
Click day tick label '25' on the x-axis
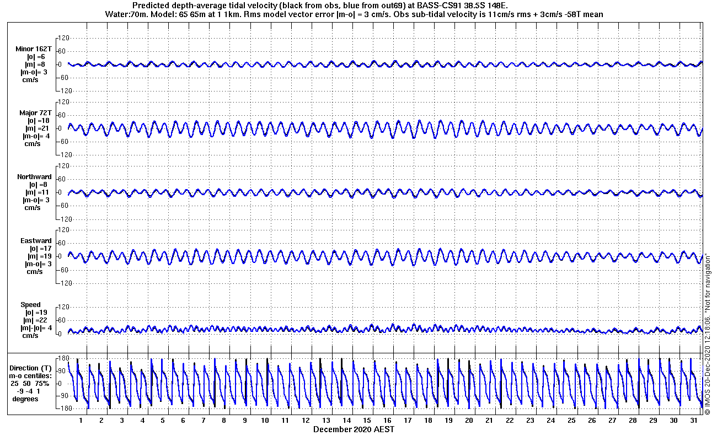tap(571, 421)
